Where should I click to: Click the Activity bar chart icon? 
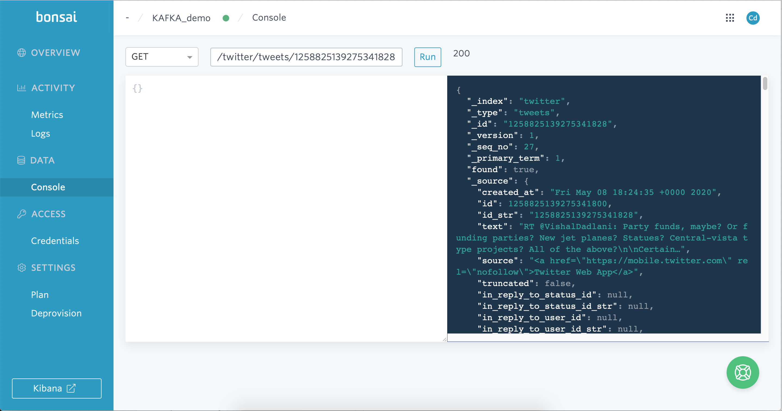(x=21, y=88)
